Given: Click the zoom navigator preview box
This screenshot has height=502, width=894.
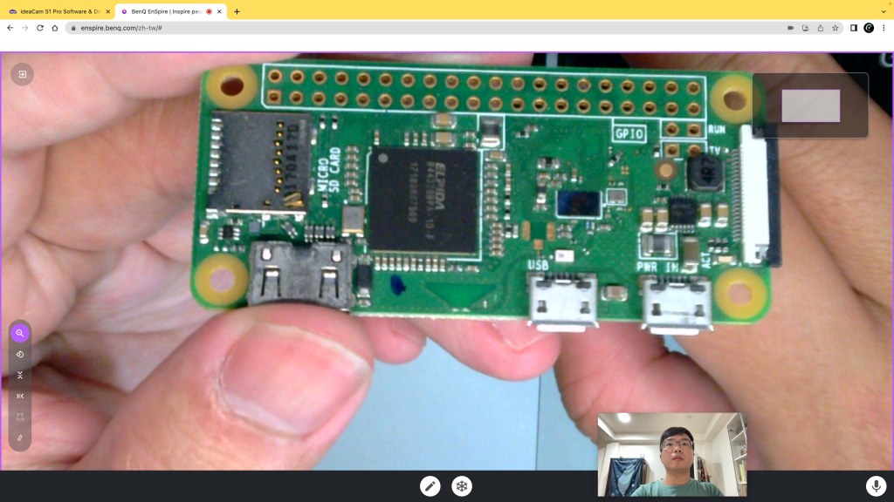Looking at the screenshot, I should (x=810, y=105).
